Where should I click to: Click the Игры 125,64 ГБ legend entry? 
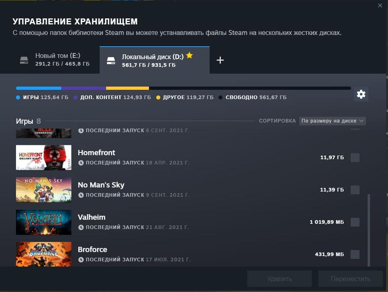[42, 97]
